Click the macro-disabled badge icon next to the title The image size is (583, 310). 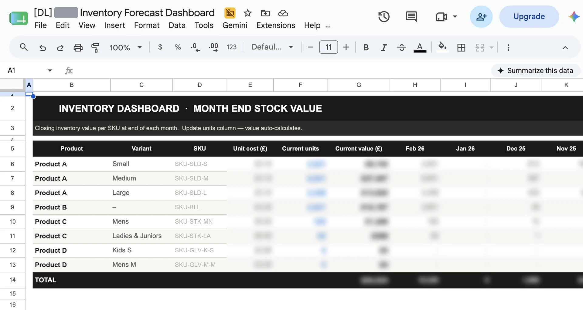230,13
